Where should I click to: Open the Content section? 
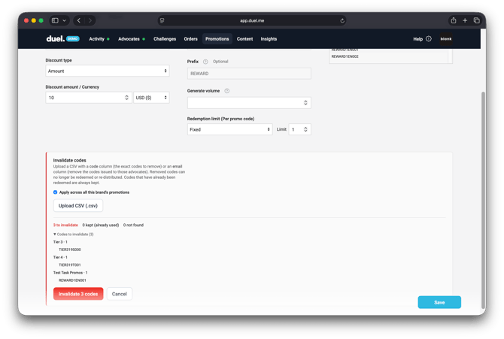point(244,39)
